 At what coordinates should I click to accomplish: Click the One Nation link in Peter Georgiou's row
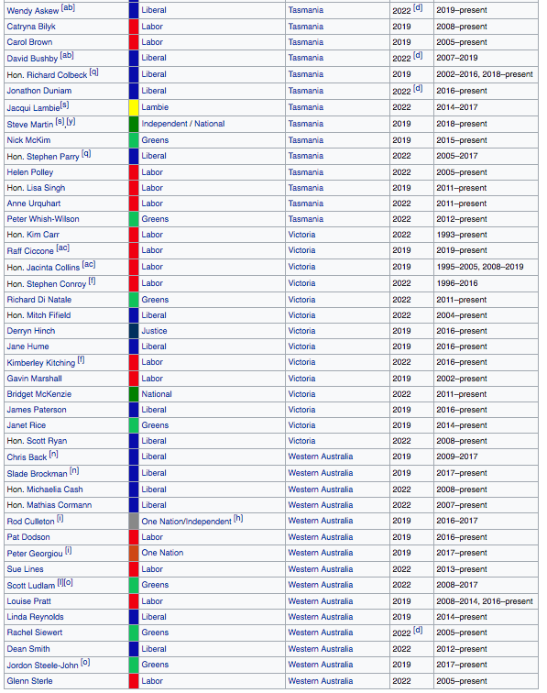(162, 553)
